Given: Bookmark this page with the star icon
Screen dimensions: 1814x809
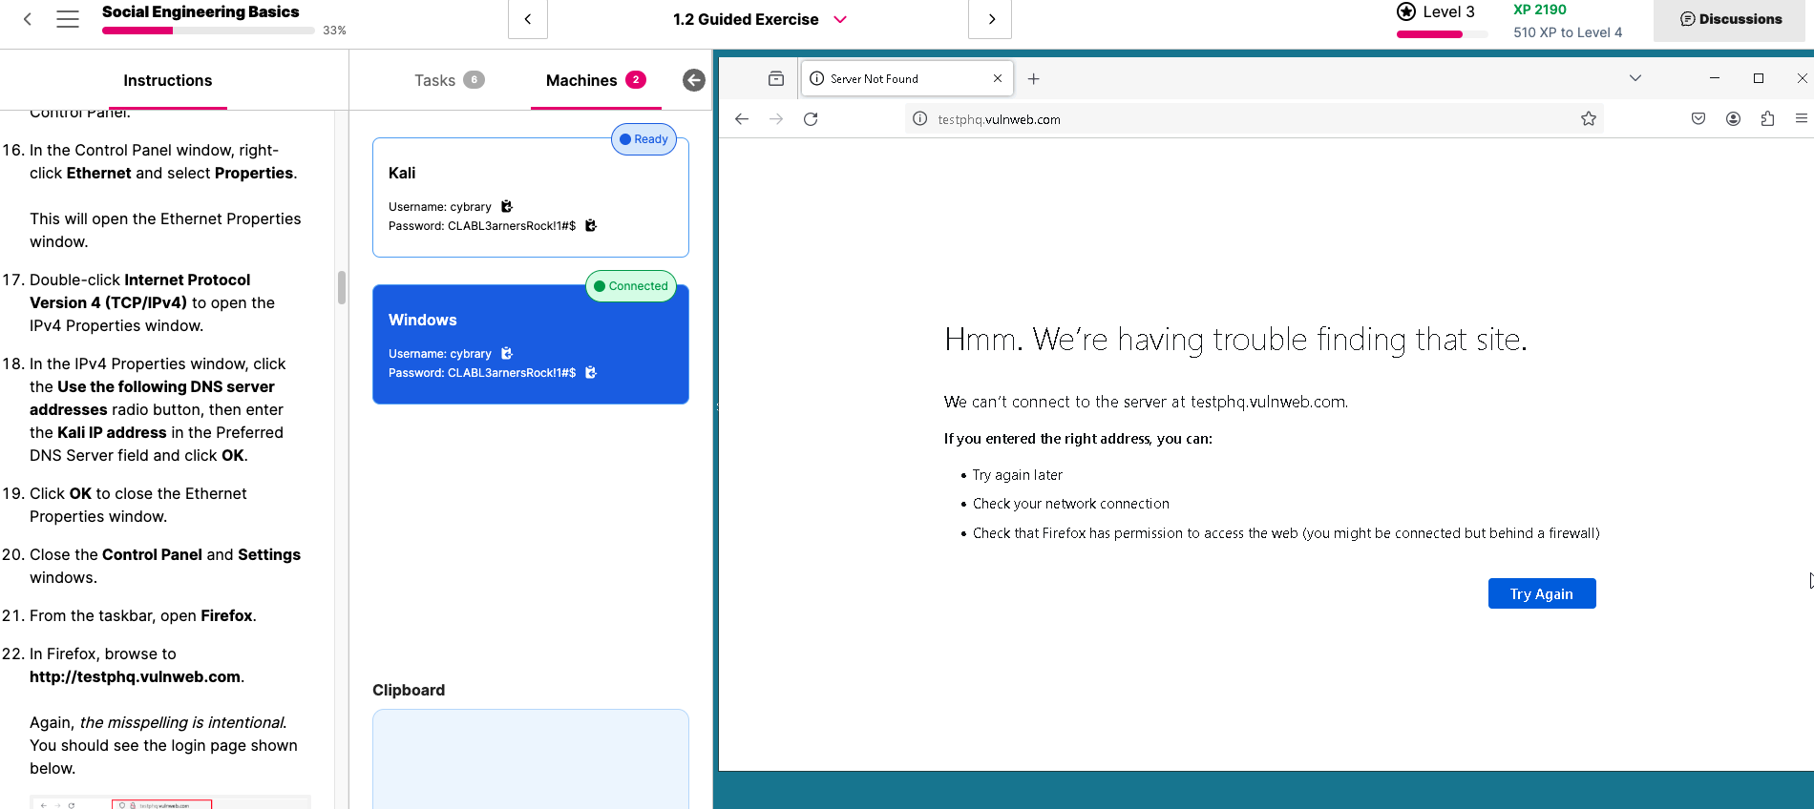Looking at the screenshot, I should tap(1589, 119).
